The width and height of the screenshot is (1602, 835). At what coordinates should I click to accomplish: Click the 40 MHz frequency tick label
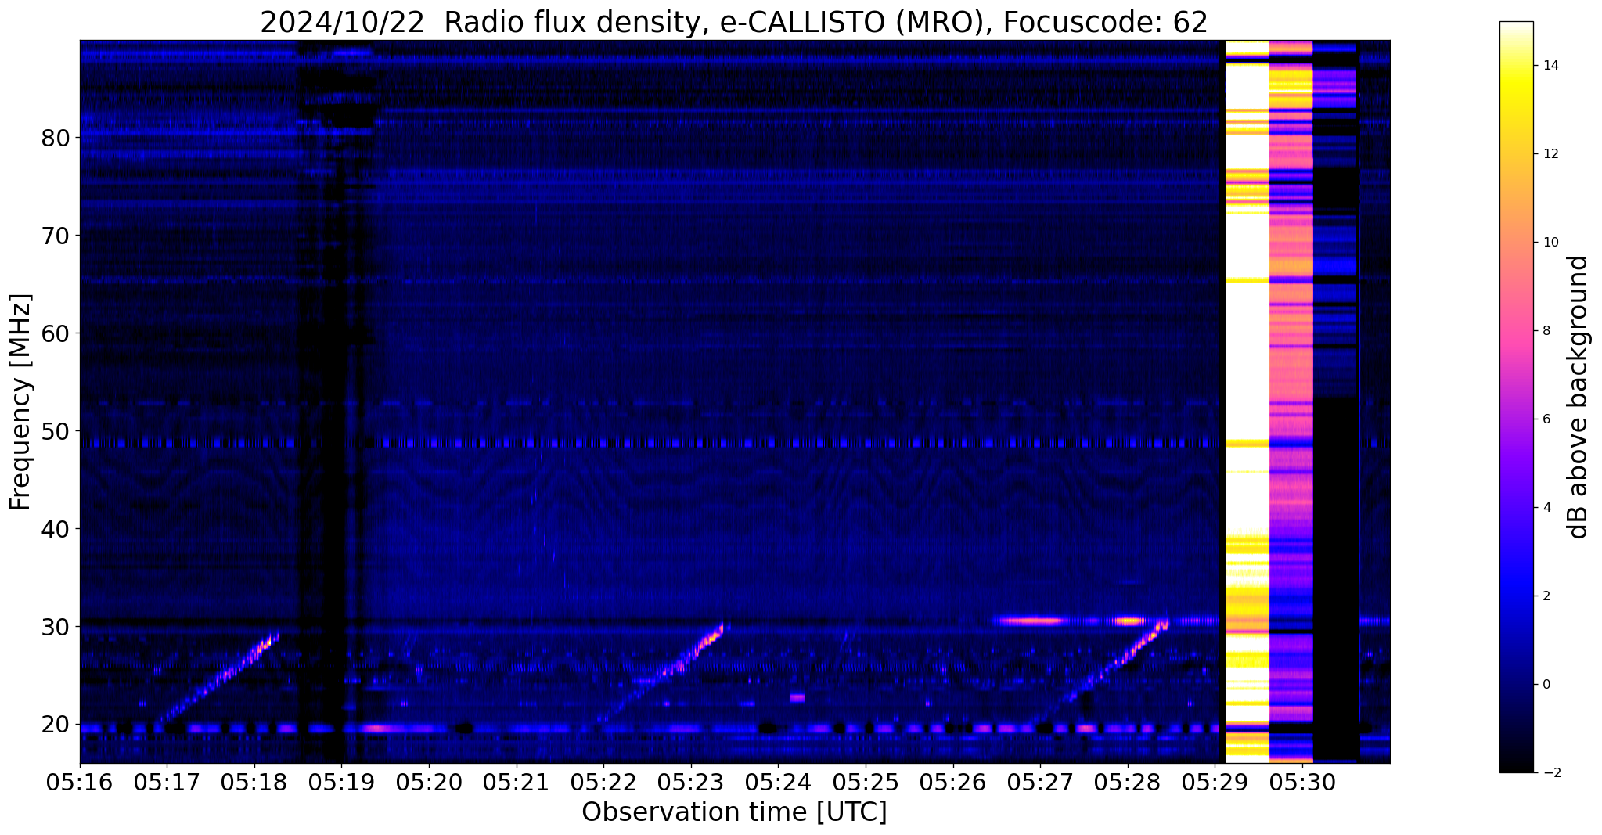click(x=55, y=529)
